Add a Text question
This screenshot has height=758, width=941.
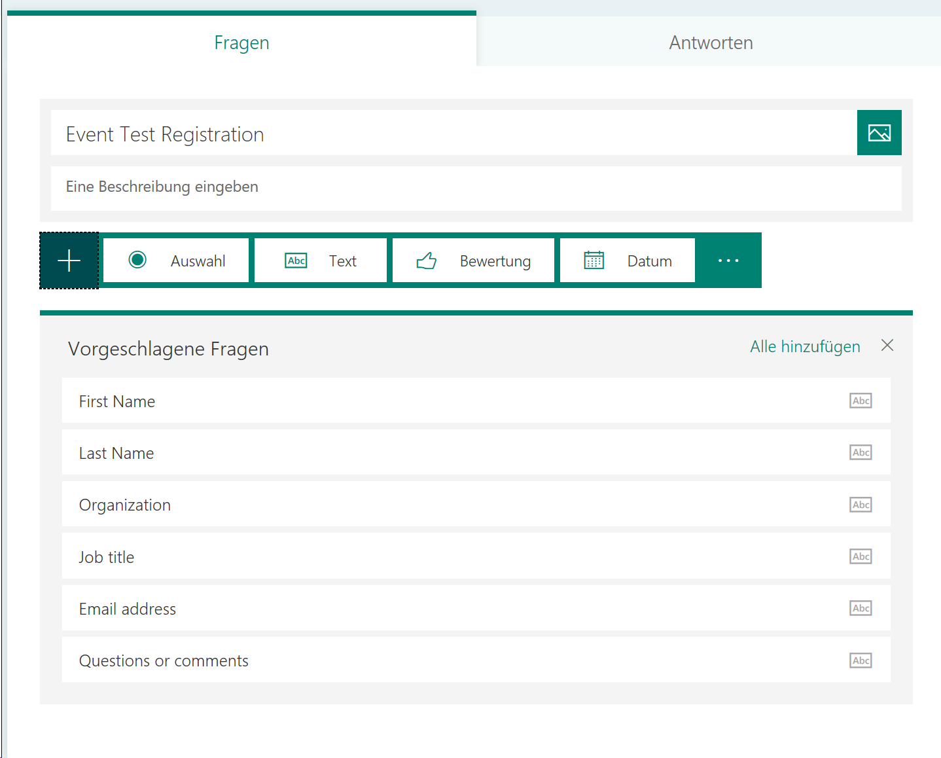coord(321,261)
